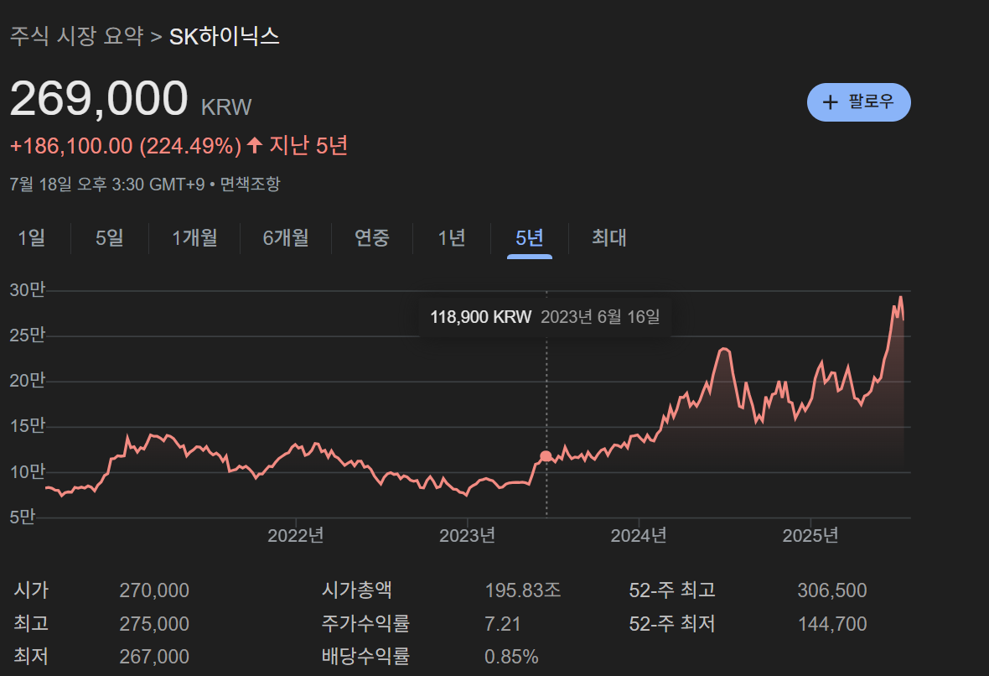Select the 5일 time range tab

(x=109, y=238)
